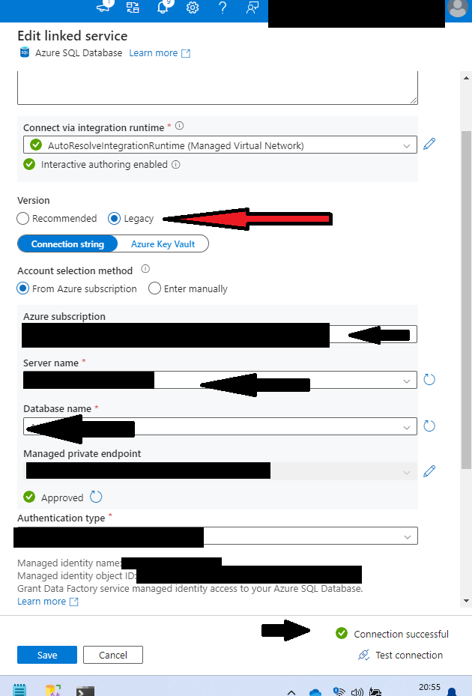This screenshot has height=696, width=472.
Task: Click the info icon beside Connect via integration runtime
Action: click(x=179, y=126)
